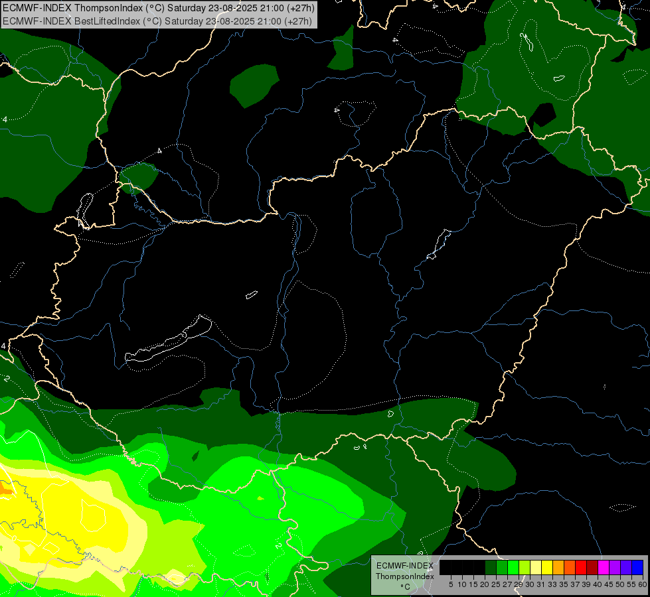This screenshot has width=650, height=597.
Task: Click the yellow-green 29-30 legend swatch
Action: [x=525, y=567]
